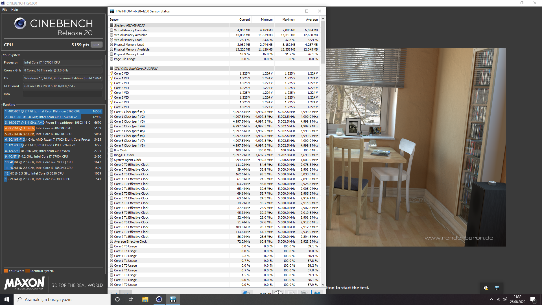Switch to Cinebench via its taskbar icon
Image resolution: width=542 pixels, height=305 pixels.
[159, 299]
